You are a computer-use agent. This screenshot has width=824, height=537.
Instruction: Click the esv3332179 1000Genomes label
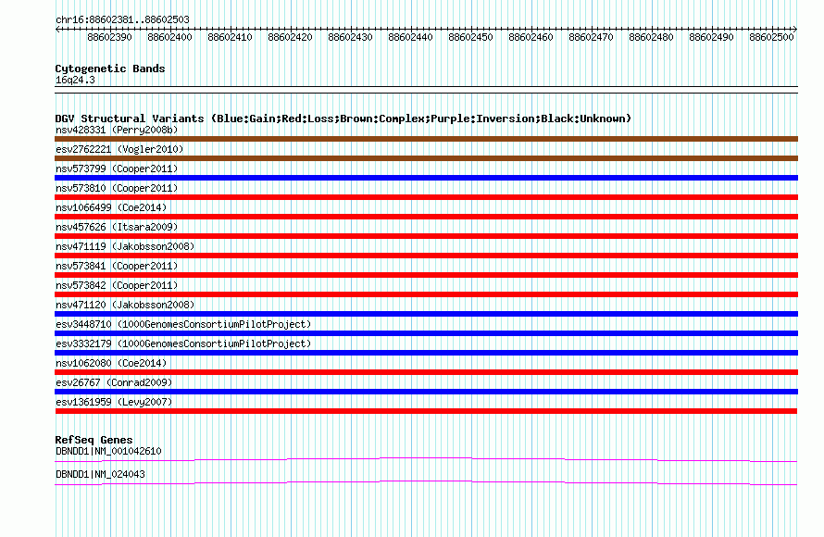tap(183, 343)
